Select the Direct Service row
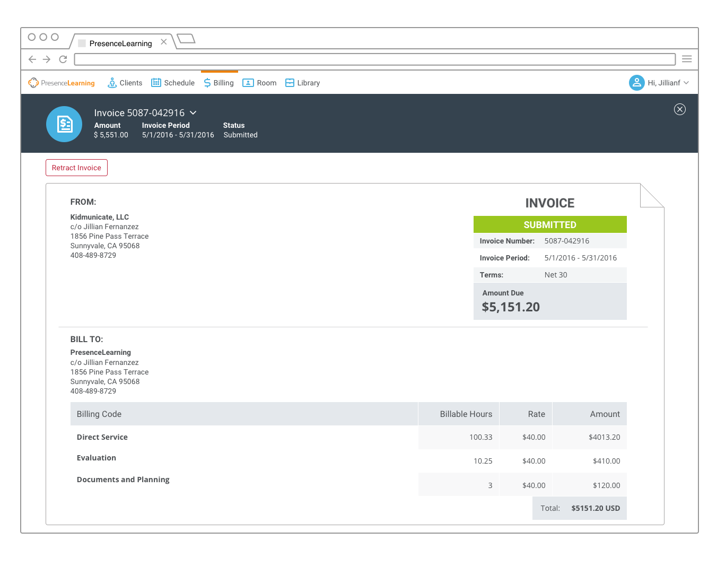Screen dimensions: 717x566 (348, 437)
